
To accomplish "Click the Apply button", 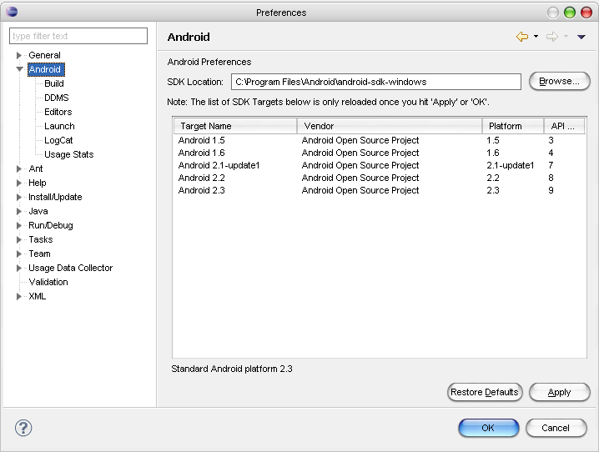I will tap(559, 392).
